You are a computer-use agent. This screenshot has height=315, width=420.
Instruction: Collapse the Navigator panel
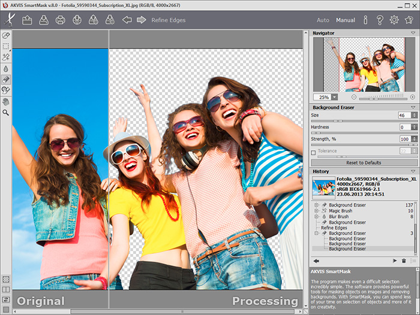(413, 32)
